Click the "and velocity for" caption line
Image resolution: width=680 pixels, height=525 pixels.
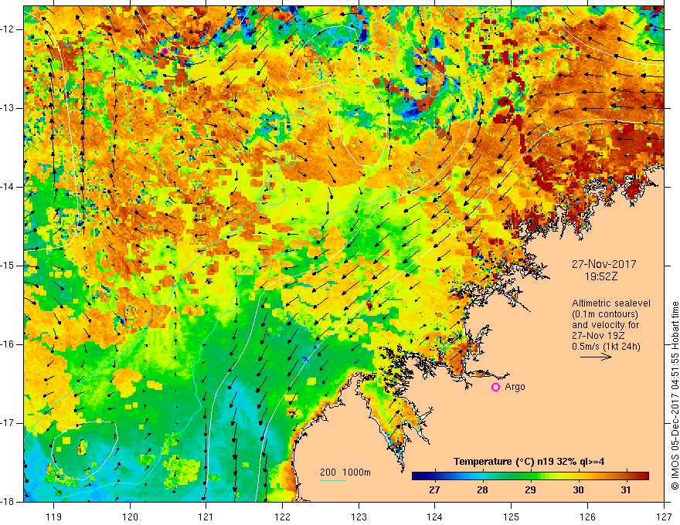[x=605, y=325]
